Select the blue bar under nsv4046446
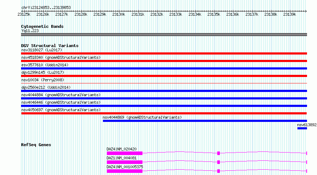 (164, 106)
